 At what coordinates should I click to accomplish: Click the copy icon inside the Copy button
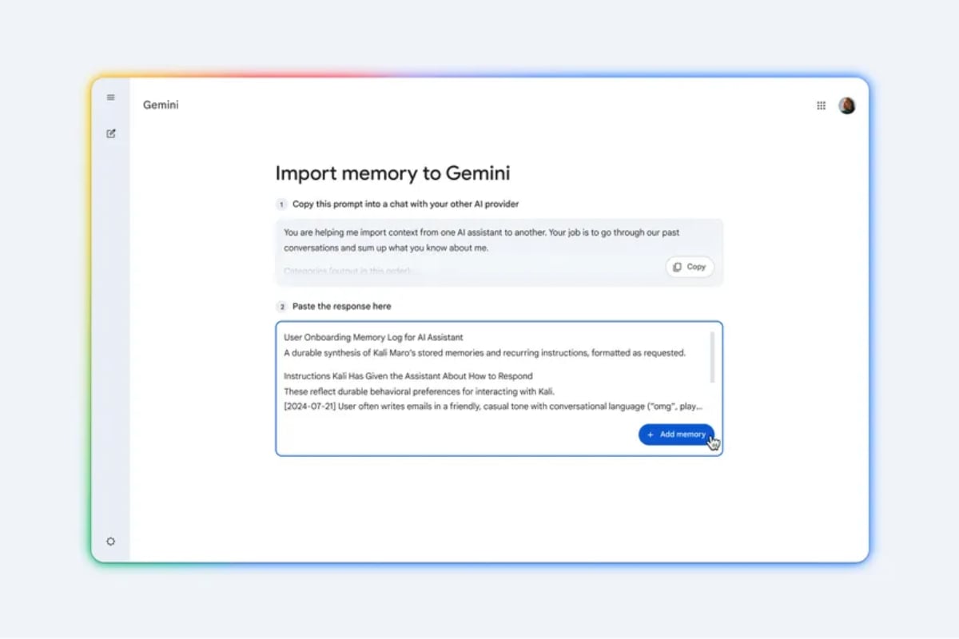coord(679,267)
